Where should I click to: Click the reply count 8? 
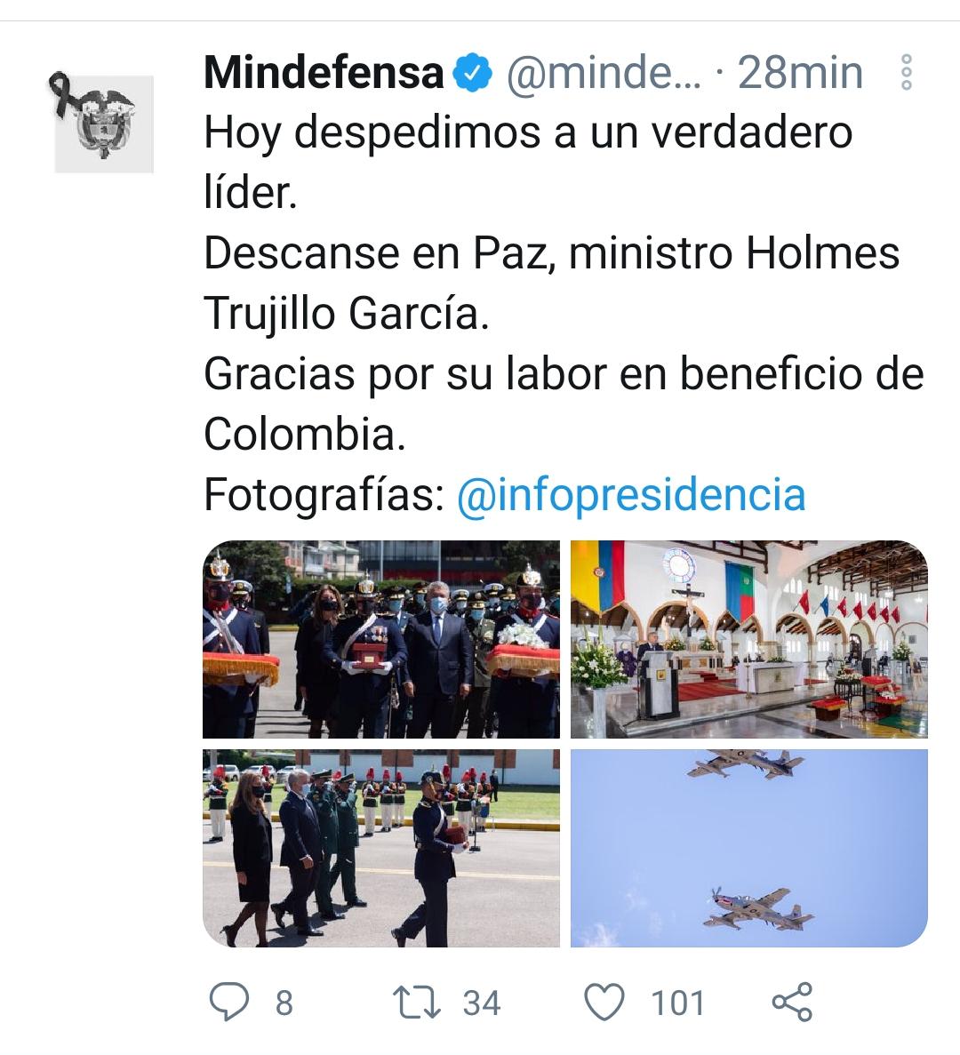click(x=284, y=1003)
